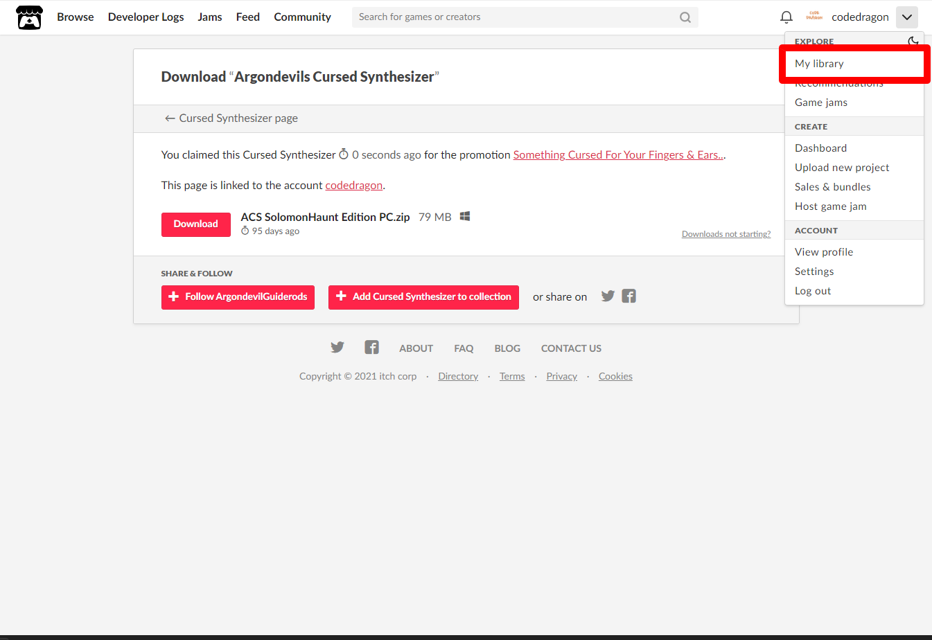Open CONTACT US footer link

tap(571, 349)
